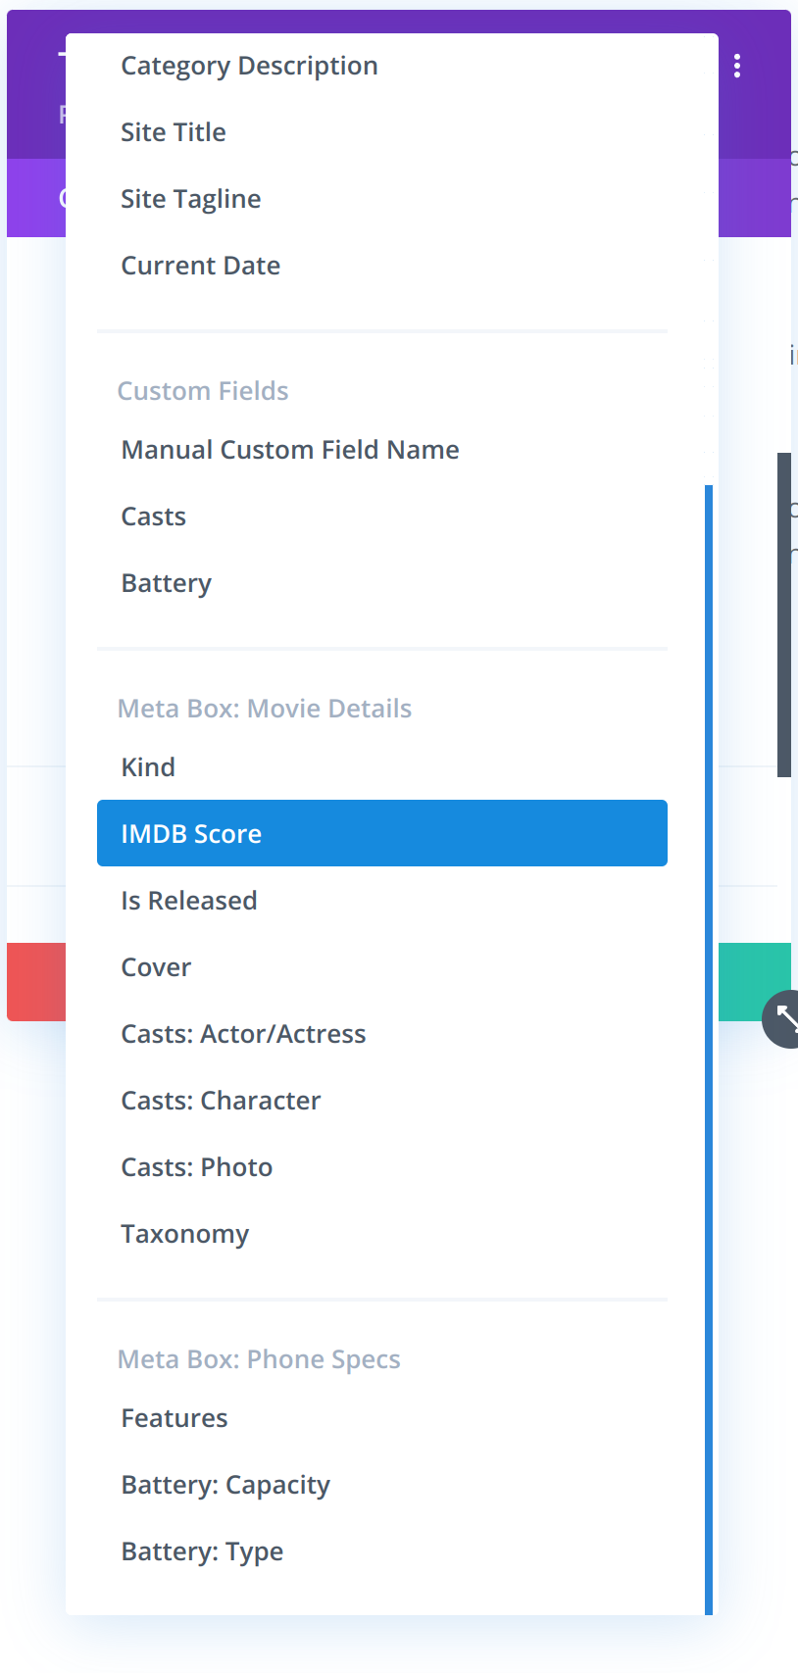Choose Casts: Actor/Actress field
The image size is (798, 1673).
pyautogui.click(x=243, y=1034)
